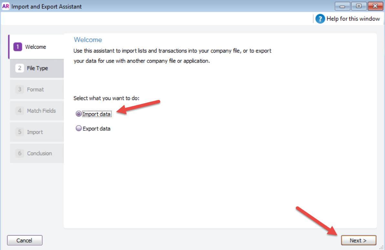Image resolution: width=385 pixels, height=250 pixels.
Task: Maximize the Import and Export Assistant window
Action: click(x=359, y=6)
